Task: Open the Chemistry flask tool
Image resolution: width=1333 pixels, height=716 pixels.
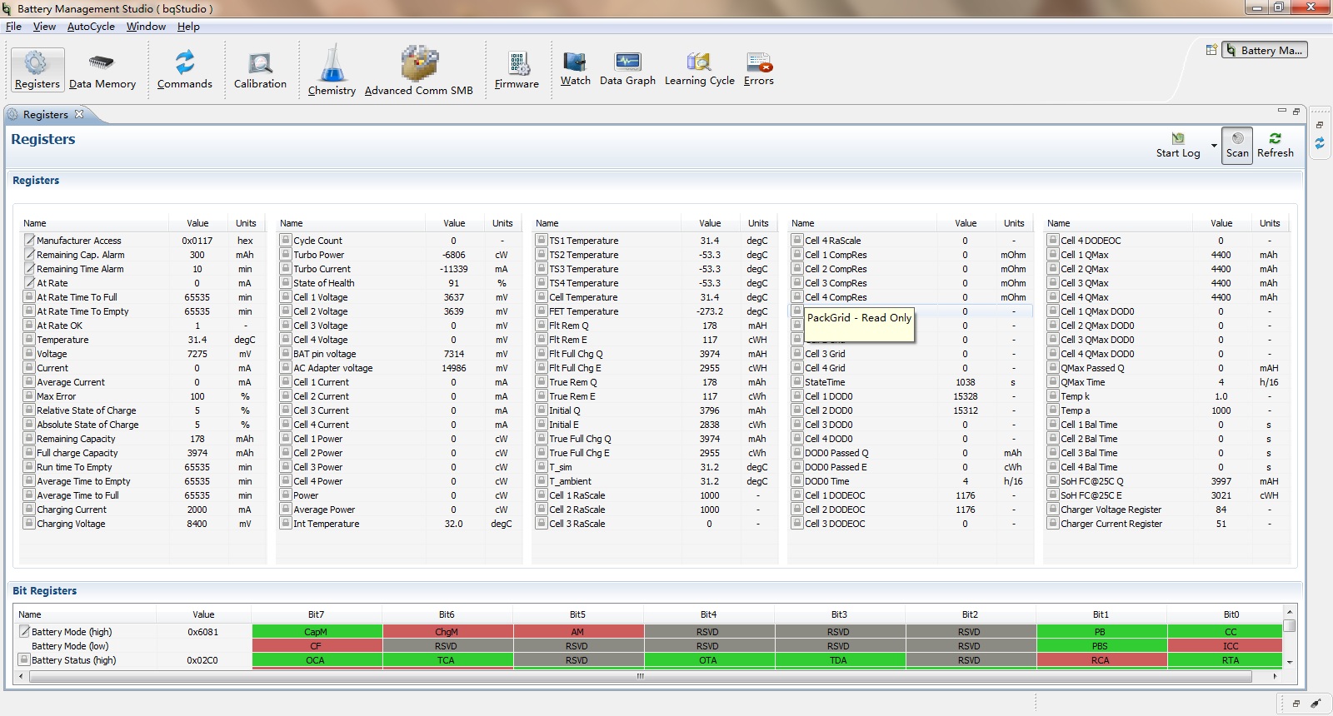Action: coord(332,70)
